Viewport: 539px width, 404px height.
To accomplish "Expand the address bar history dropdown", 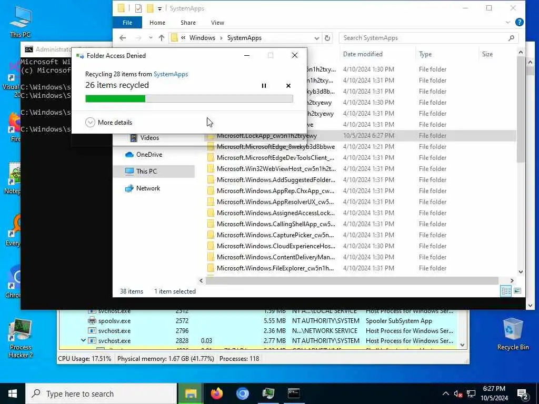I will tap(316, 38).
